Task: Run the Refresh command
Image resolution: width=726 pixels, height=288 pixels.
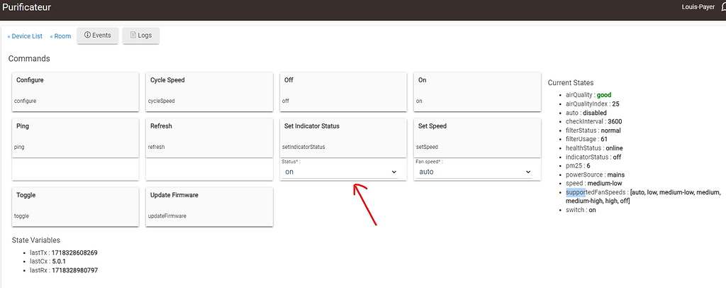Action: (x=209, y=138)
